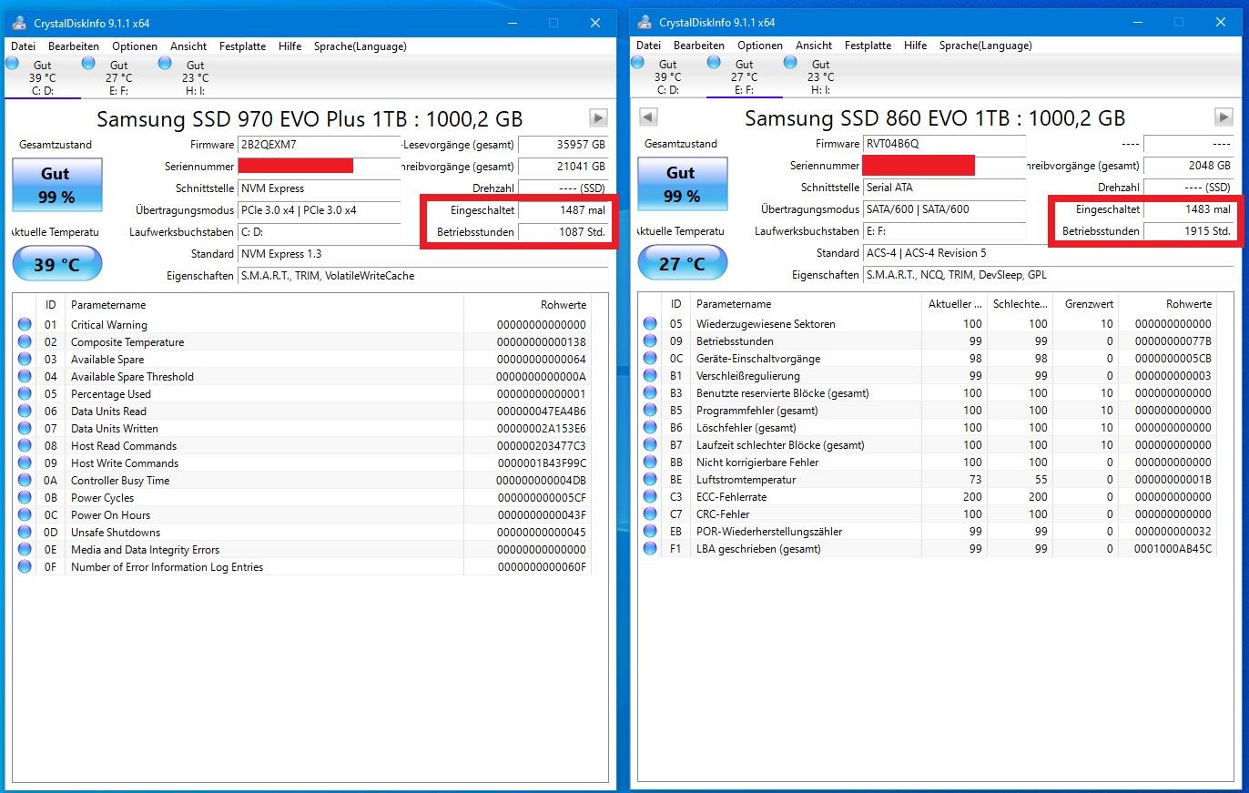Click Übertragungsmodus field SATA/600 | SATA/600
Image resolution: width=1249 pixels, height=793 pixels.
(x=944, y=209)
